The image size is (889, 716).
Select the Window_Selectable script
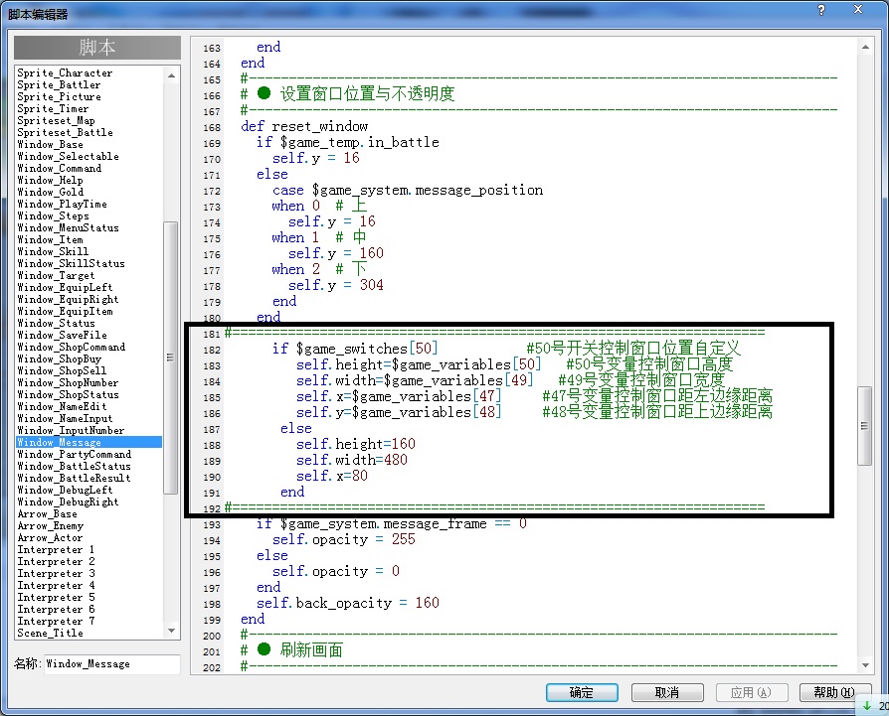(x=68, y=156)
